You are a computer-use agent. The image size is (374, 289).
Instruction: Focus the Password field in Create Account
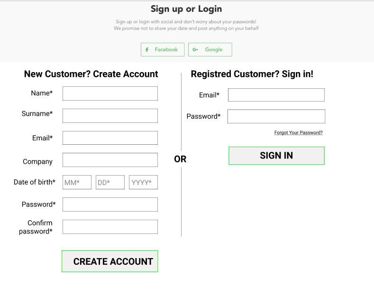click(110, 205)
